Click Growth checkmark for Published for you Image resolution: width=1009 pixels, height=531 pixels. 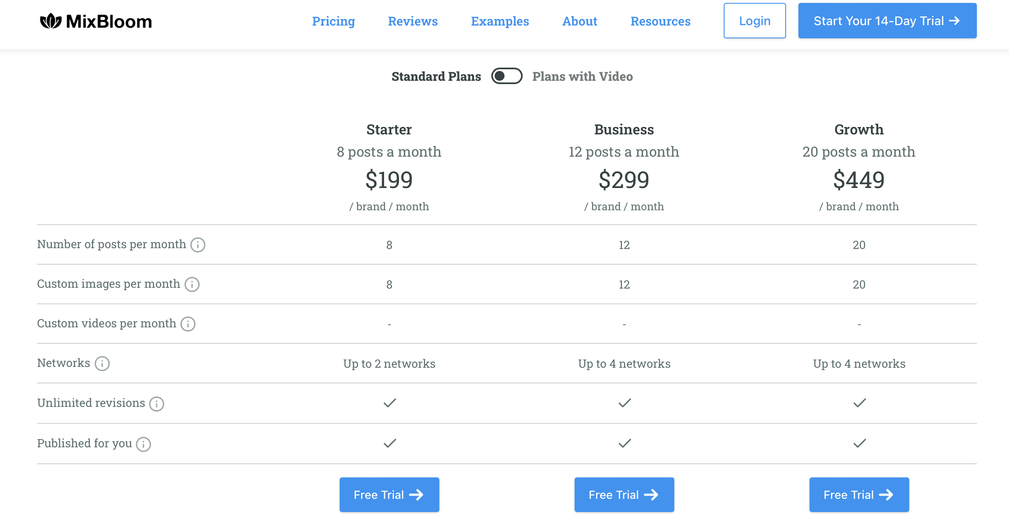point(859,443)
